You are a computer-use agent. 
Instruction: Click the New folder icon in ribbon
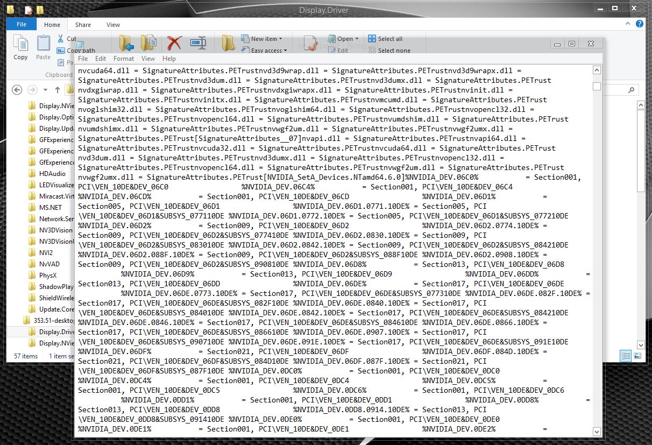228,44
